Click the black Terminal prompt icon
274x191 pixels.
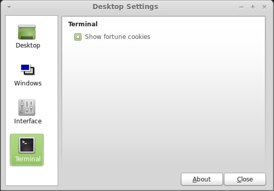click(x=27, y=145)
